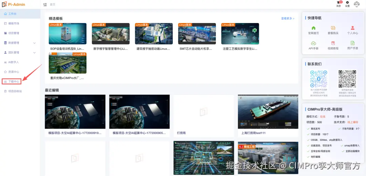
Task: Click the 联系我们 panel title
Action: coord(314,64)
